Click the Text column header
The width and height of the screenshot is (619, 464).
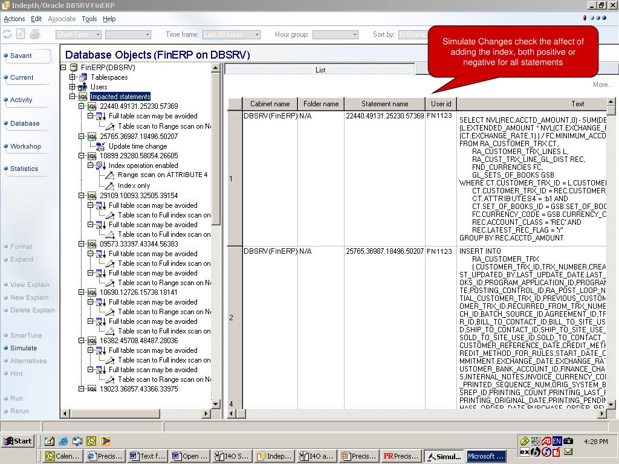click(531, 104)
